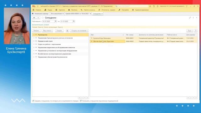Image resolution: width=201 pixels, height=113 pixels.
Task: Click the Выбрать button
Action: pos(36,31)
